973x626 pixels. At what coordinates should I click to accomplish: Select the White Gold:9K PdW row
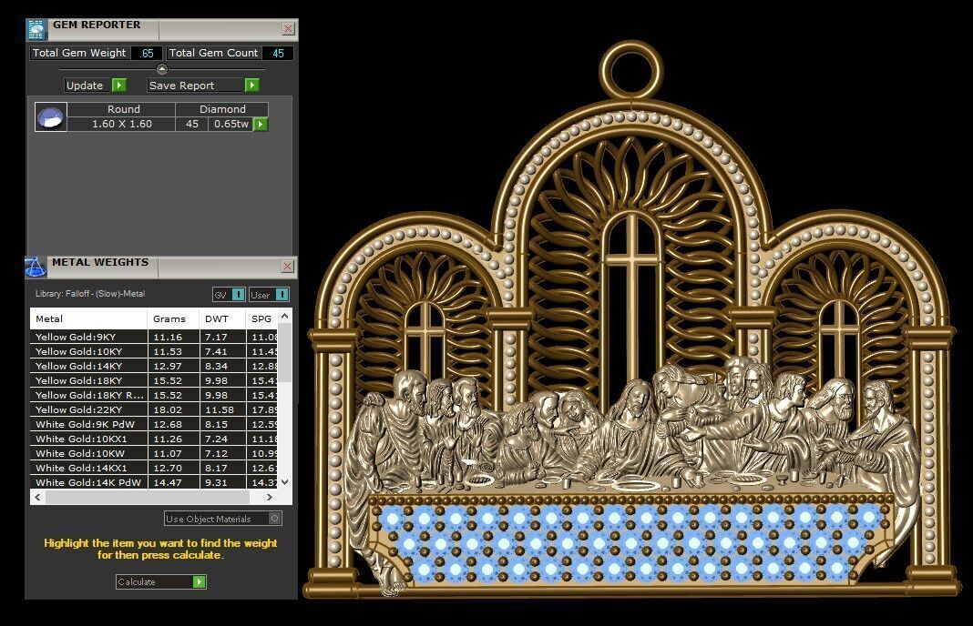tap(154, 424)
